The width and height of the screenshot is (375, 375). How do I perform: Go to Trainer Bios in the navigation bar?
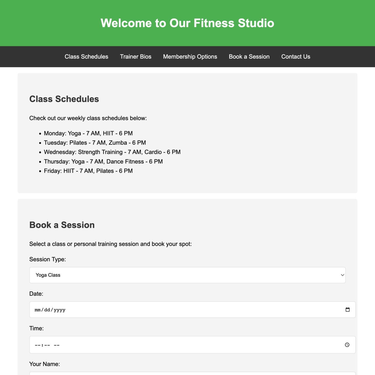click(x=136, y=57)
